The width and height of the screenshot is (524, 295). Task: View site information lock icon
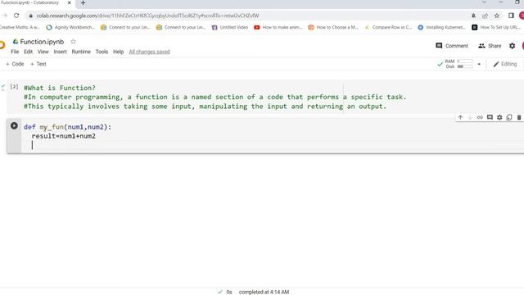point(31,16)
